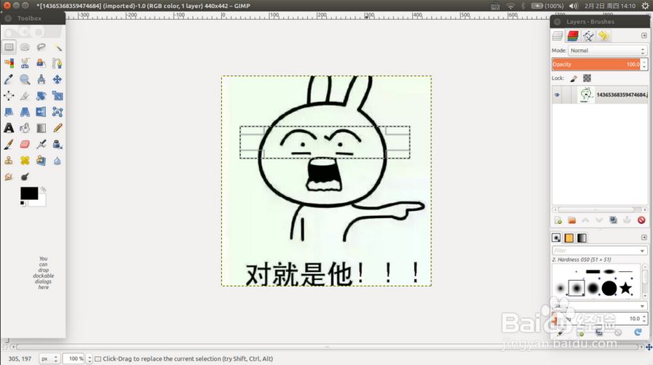
Task: Click the rabbit layer thumbnail
Action: (586, 95)
